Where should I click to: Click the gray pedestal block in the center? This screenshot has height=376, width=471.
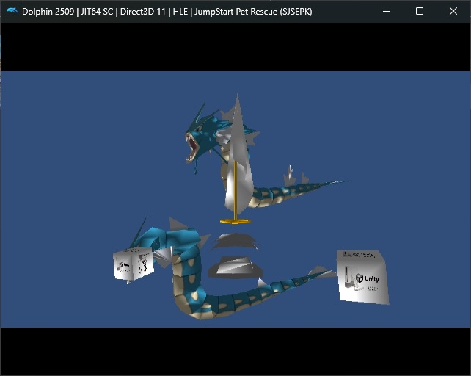click(x=233, y=267)
